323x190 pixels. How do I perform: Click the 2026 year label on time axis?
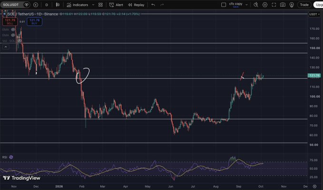pos(59,186)
